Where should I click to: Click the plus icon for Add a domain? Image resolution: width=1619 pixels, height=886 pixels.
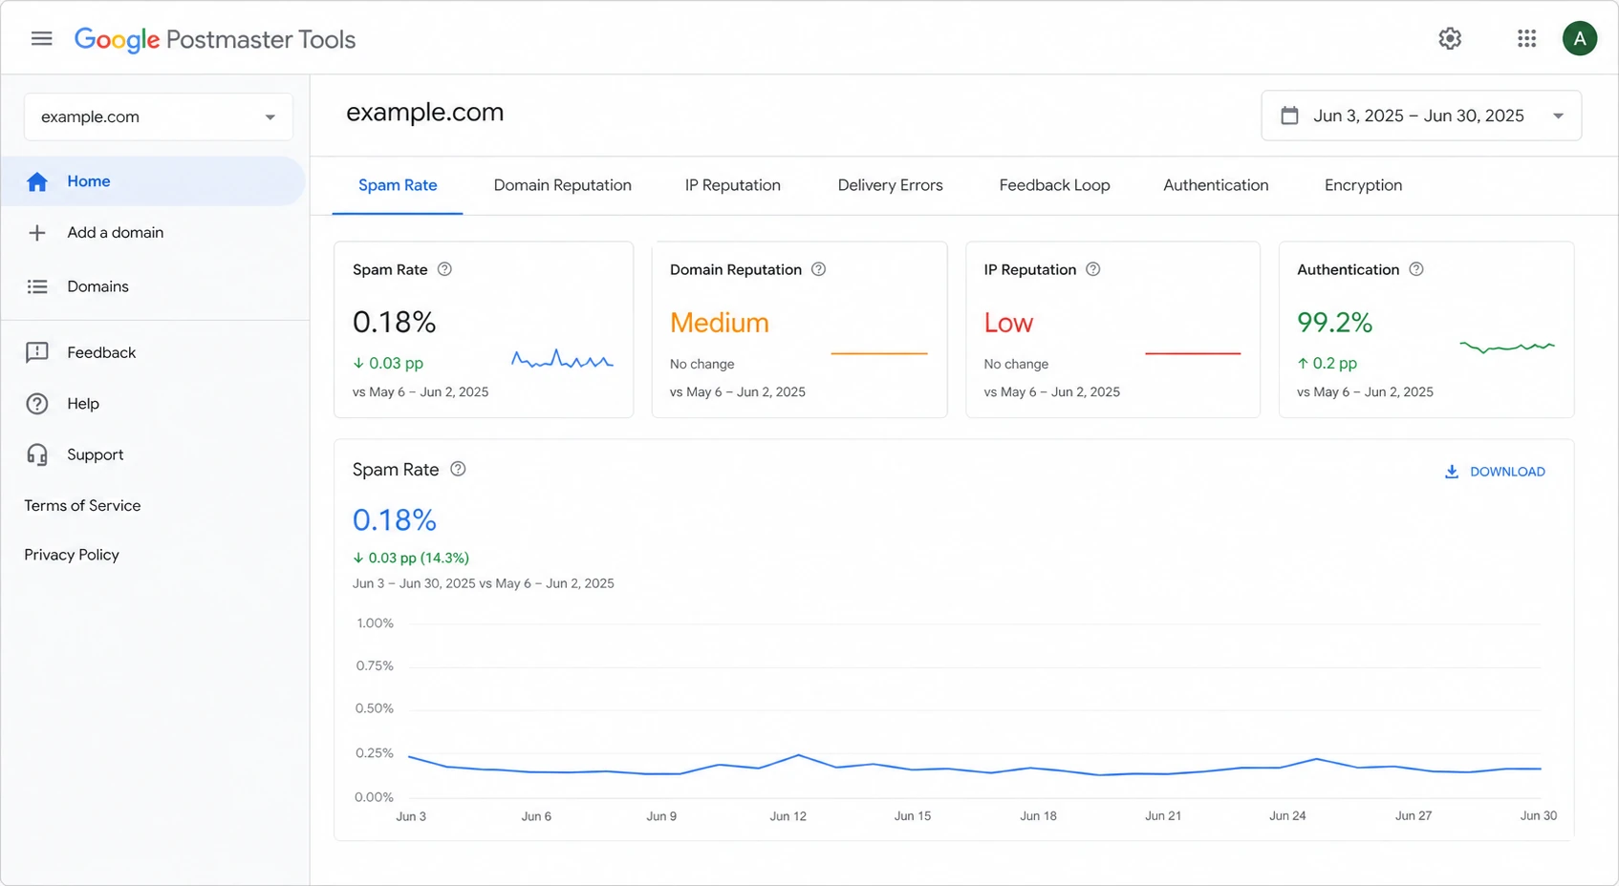[37, 233]
